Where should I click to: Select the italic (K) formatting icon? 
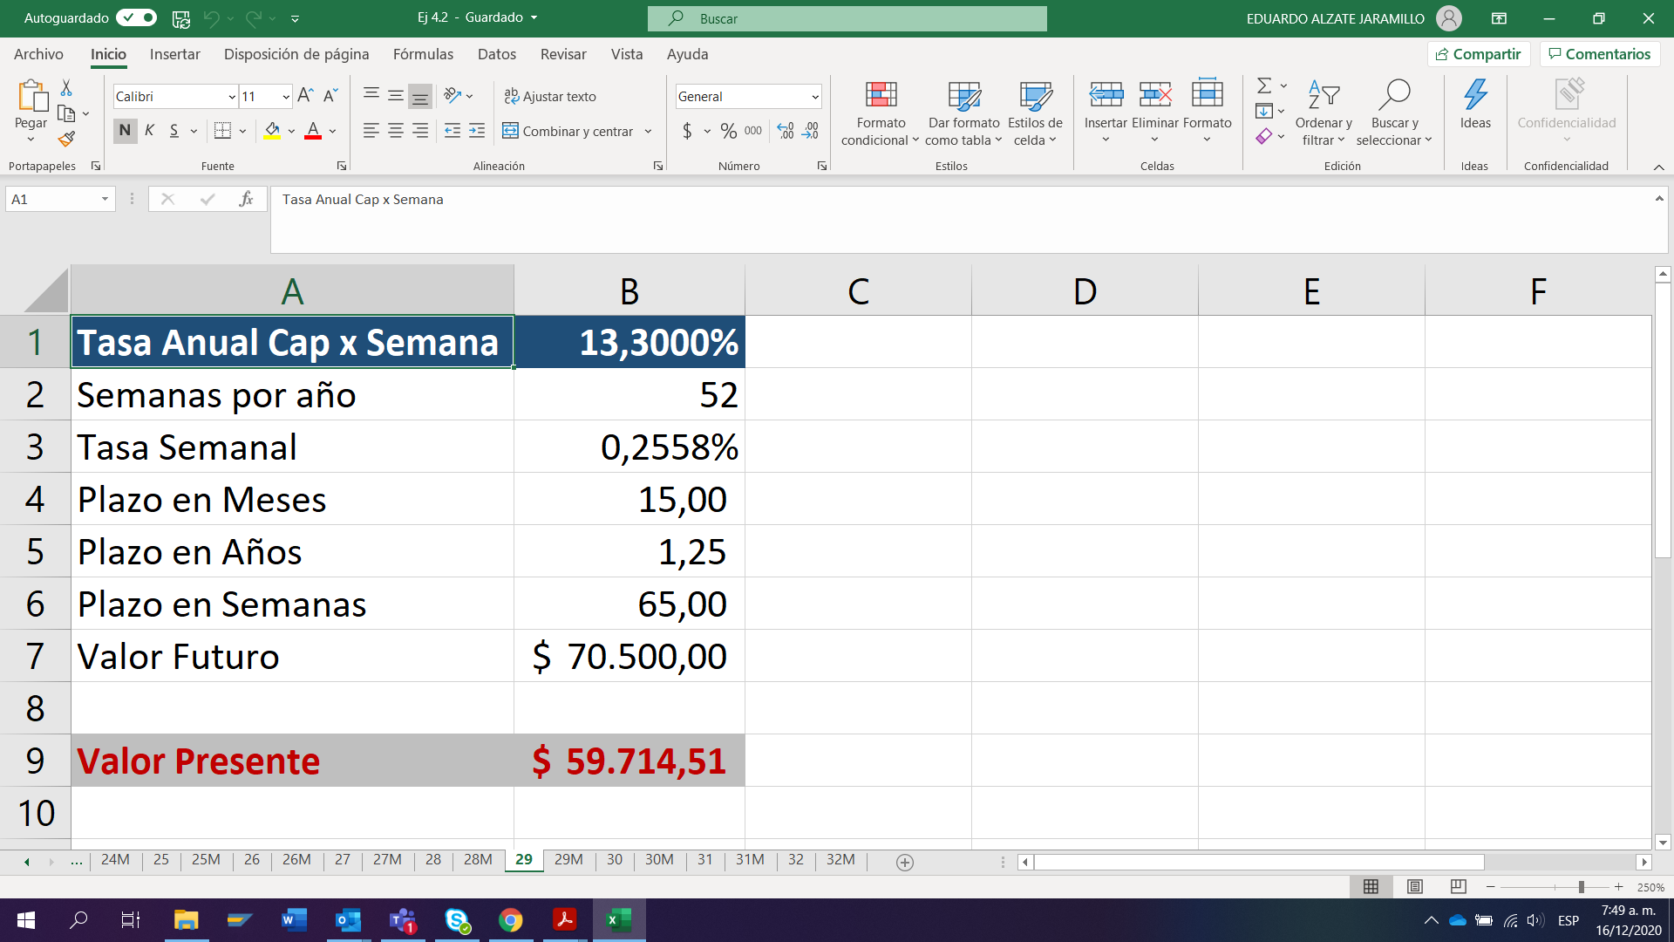point(149,130)
